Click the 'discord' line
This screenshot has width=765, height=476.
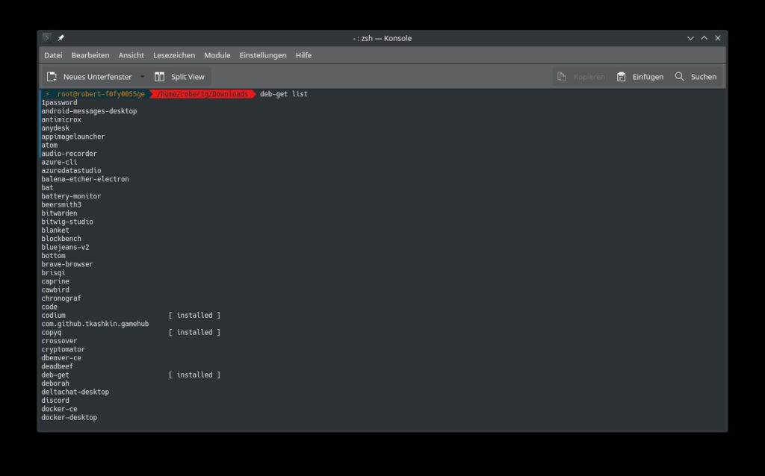pyautogui.click(x=55, y=401)
